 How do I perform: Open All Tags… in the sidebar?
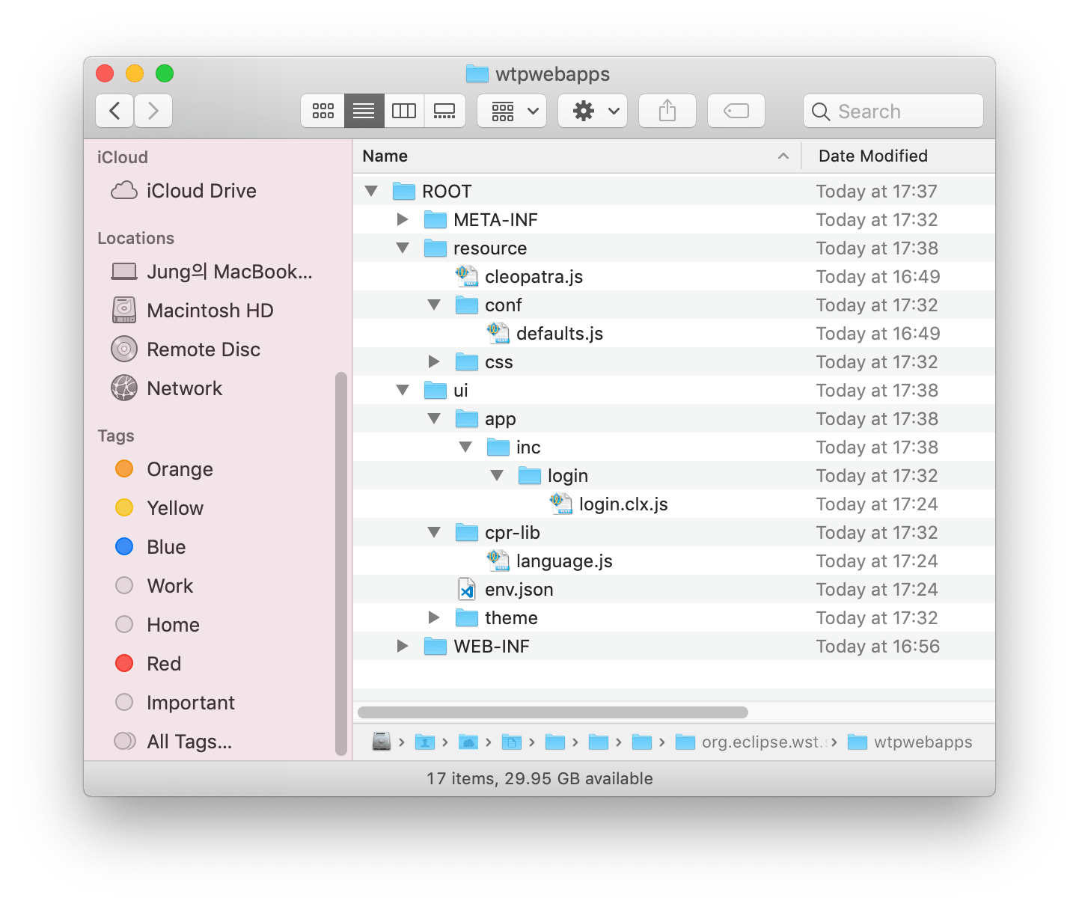tap(189, 742)
